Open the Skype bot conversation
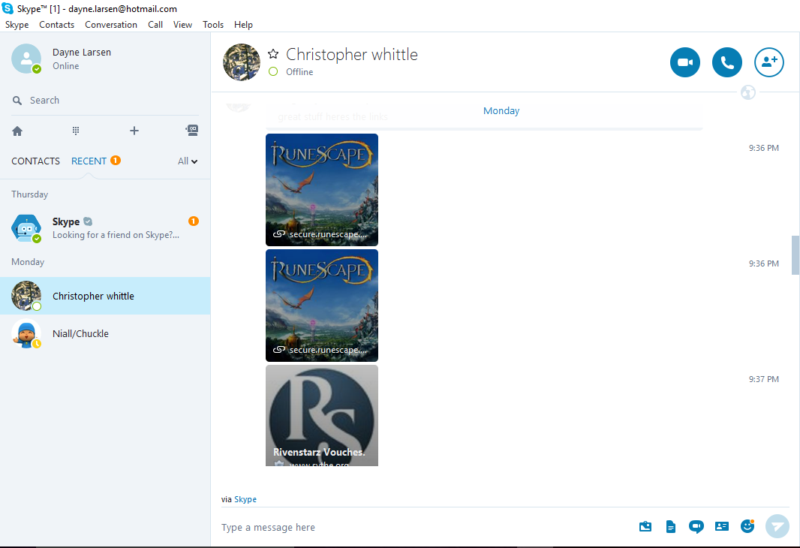This screenshot has height=548, width=800. click(x=105, y=228)
